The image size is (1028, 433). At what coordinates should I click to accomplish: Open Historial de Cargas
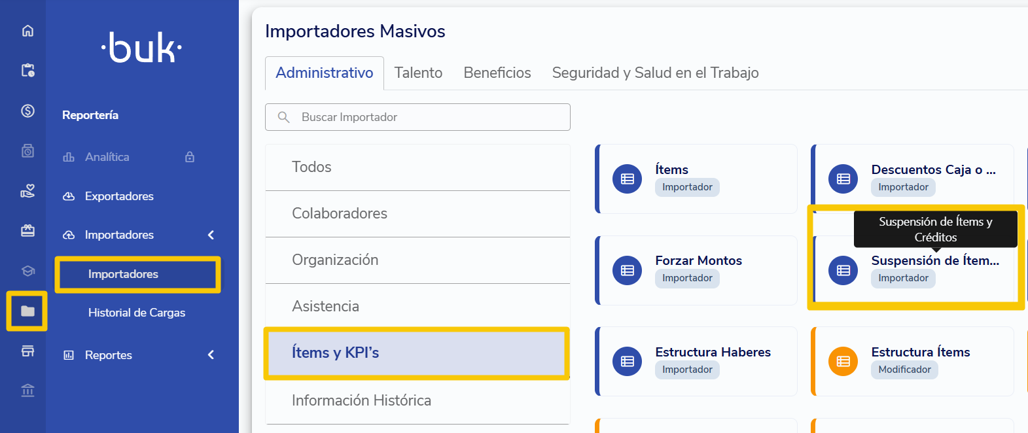tap(137, 313)
